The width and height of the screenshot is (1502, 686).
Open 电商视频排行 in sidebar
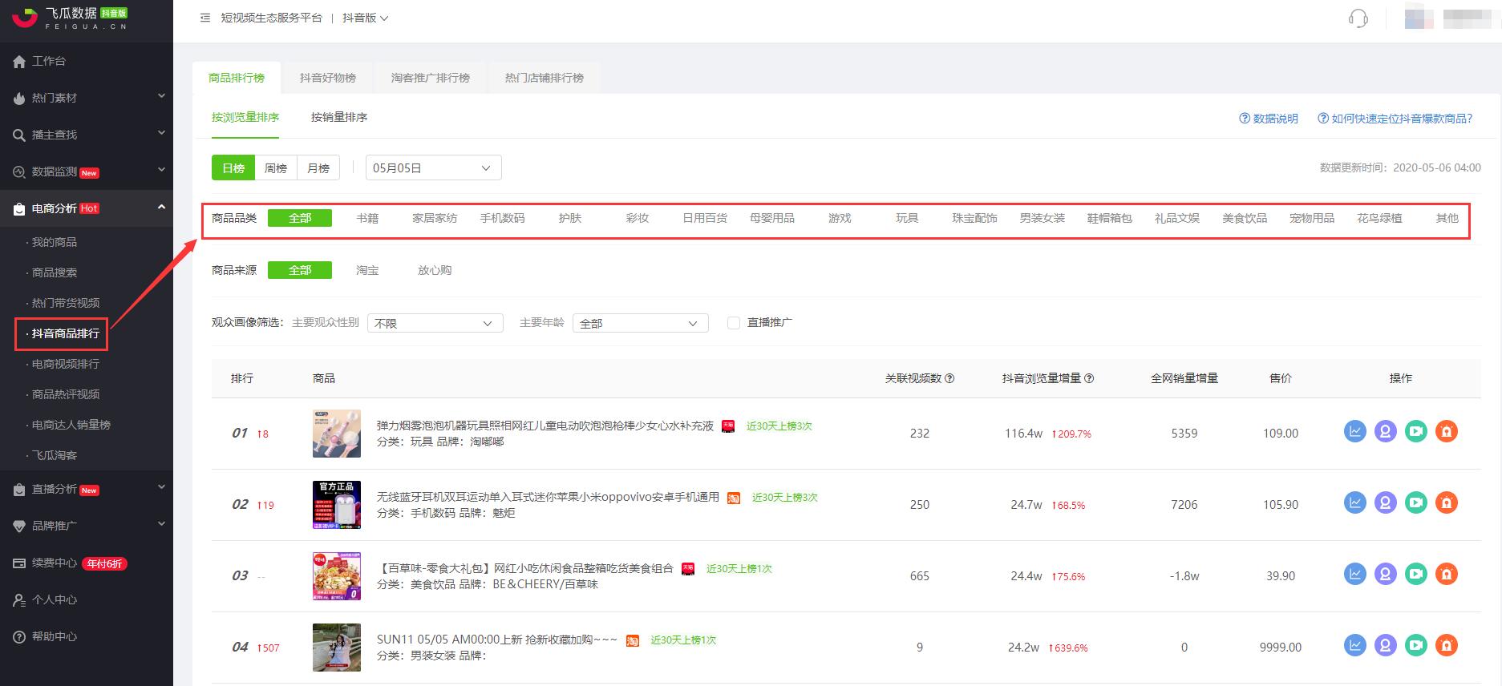coord(66,364)
